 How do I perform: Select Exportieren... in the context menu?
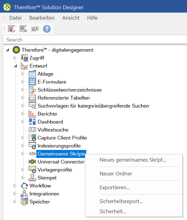115,187
